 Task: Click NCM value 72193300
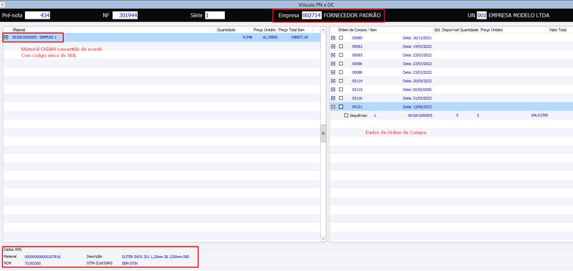[33, 263]
